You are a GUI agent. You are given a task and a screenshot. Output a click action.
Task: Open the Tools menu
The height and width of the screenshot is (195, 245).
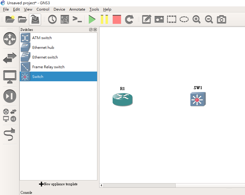[94, 9]
